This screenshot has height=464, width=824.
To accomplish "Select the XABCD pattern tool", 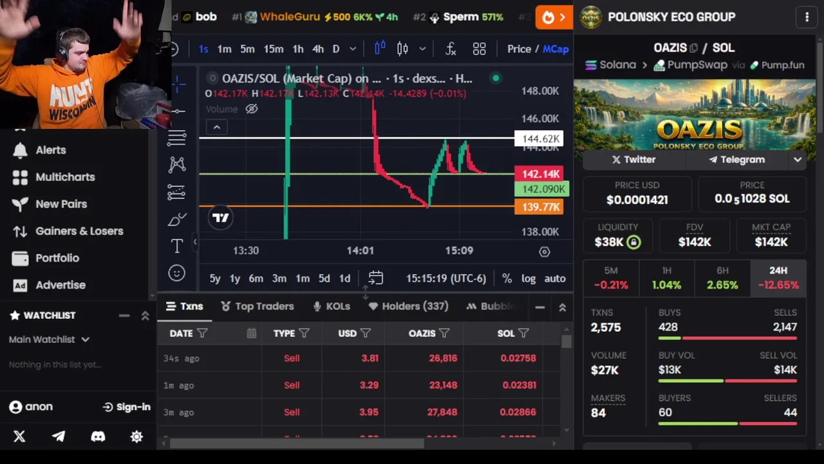I will (177, 164).
